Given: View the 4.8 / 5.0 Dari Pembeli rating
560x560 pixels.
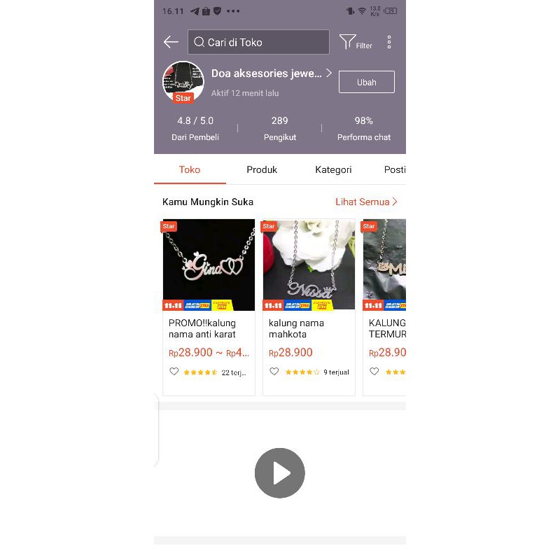Looking at the screenshot, I should point(195,129).
